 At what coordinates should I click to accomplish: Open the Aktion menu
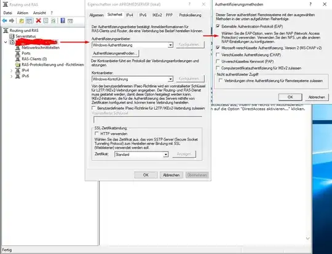coord(23,13)
